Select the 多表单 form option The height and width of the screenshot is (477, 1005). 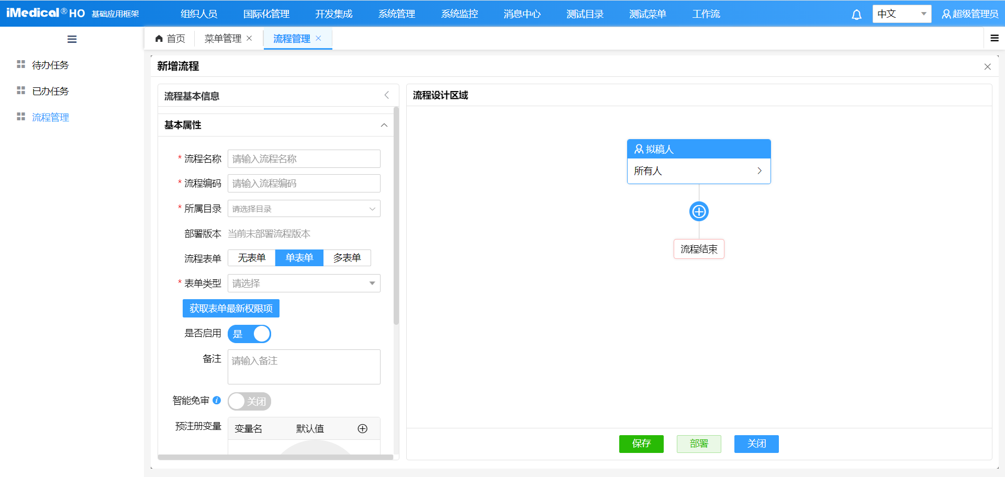[347, 258]
